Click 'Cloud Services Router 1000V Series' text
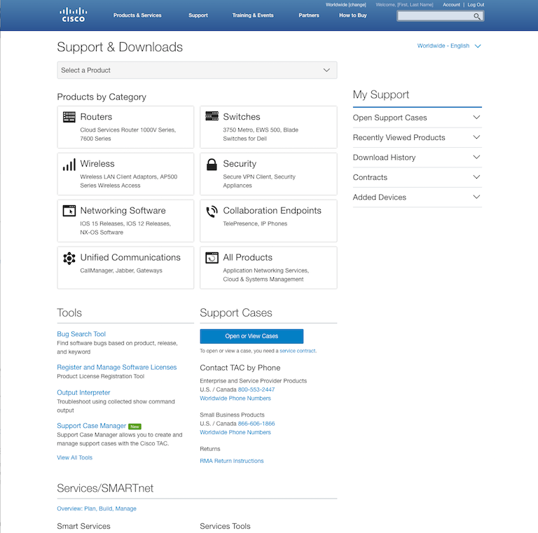 127,130
